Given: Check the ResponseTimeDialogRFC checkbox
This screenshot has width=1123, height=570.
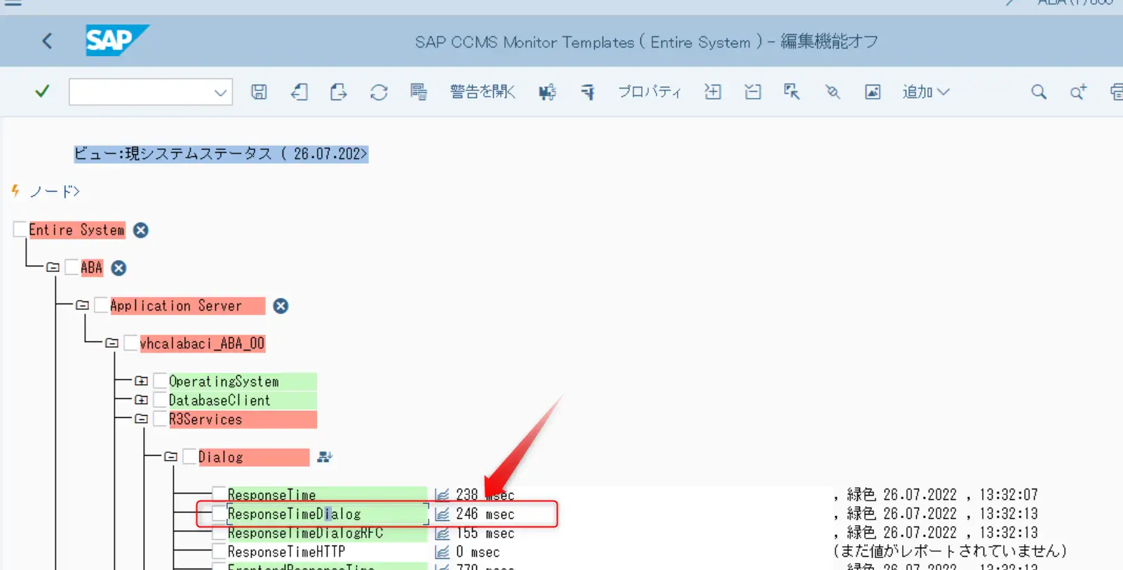Looking at the screenshot, I should click(219, 532).
